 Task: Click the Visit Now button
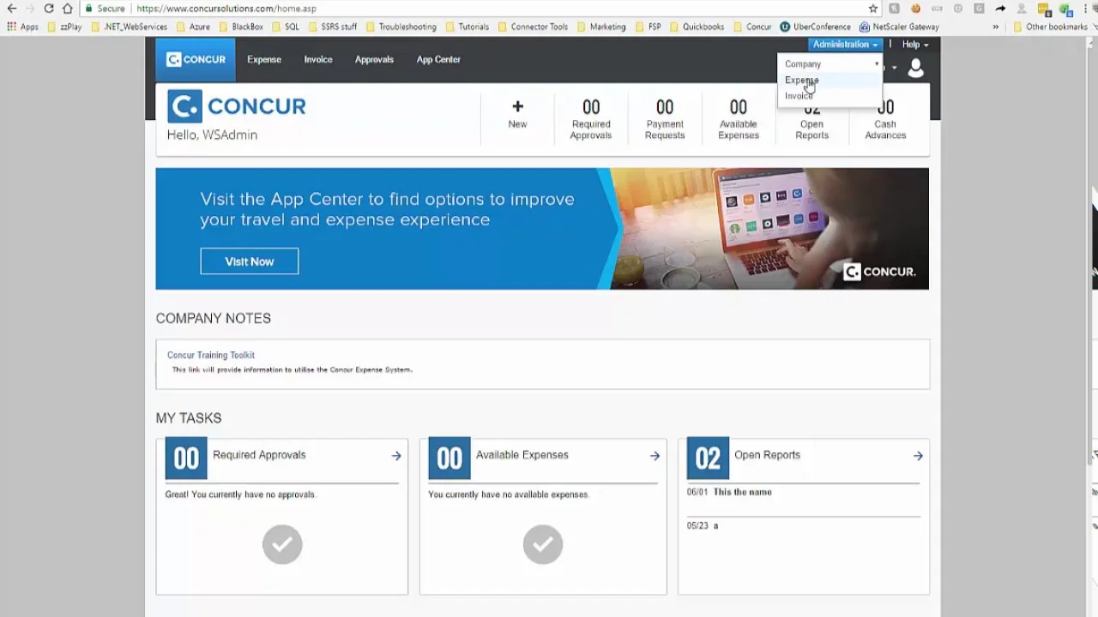pos(250,261)
